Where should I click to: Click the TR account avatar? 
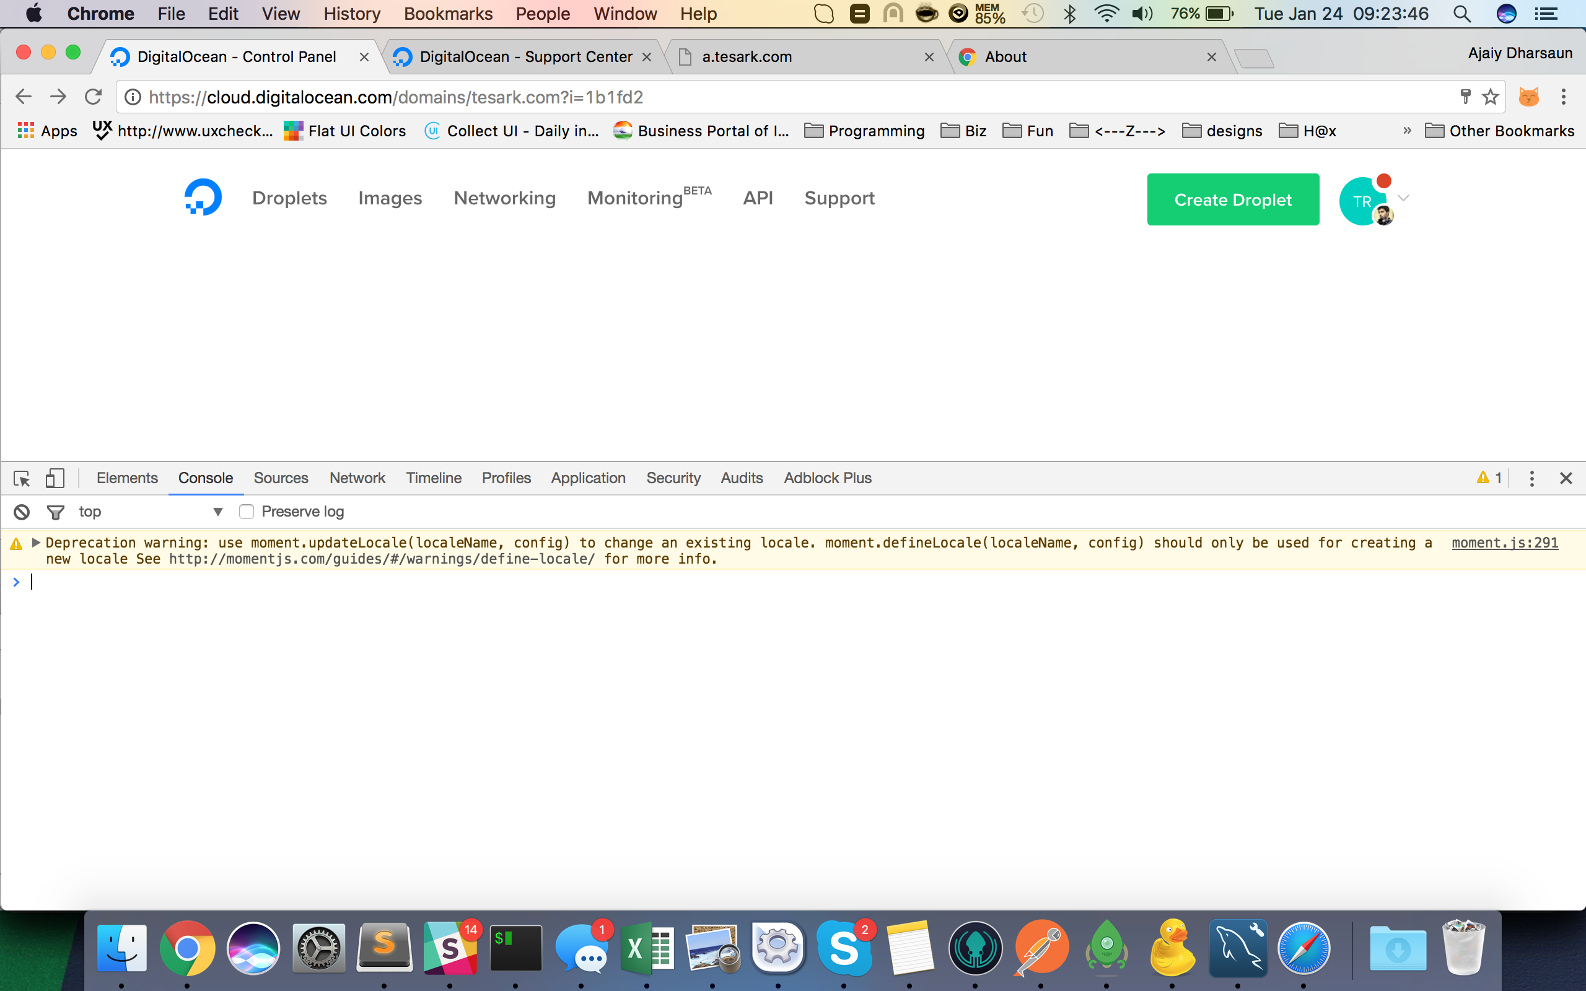click(x=1362, y=201)
